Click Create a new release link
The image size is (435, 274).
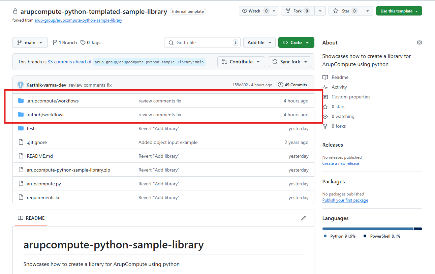click(340, 163)
